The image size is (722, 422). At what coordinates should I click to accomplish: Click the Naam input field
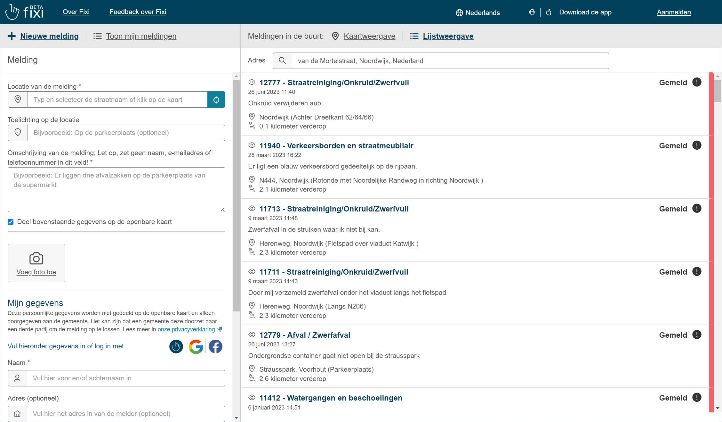[126, 378]
